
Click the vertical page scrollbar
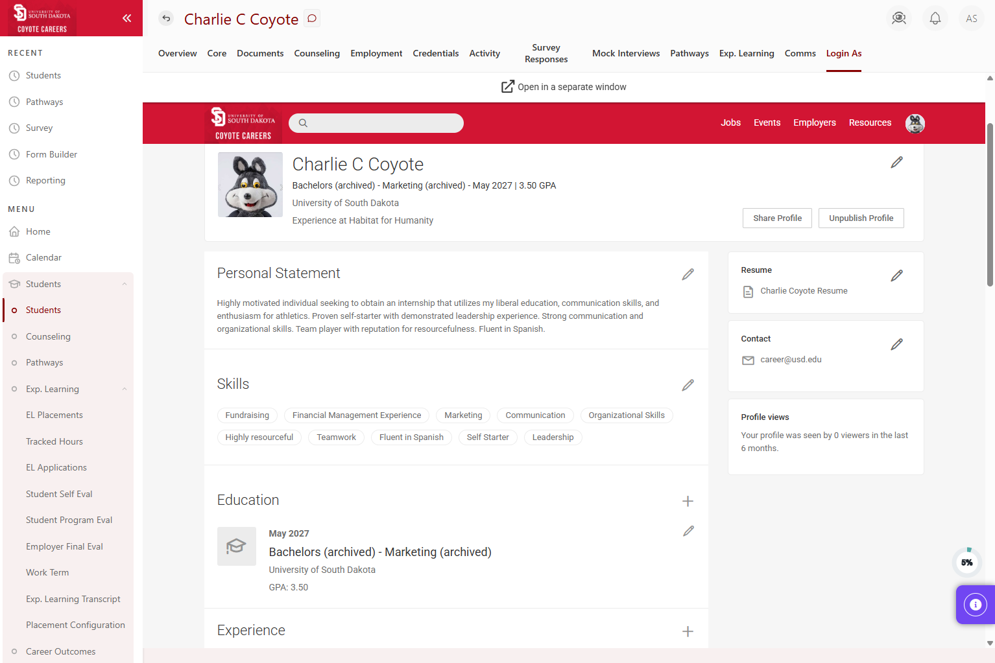point(990,204)
